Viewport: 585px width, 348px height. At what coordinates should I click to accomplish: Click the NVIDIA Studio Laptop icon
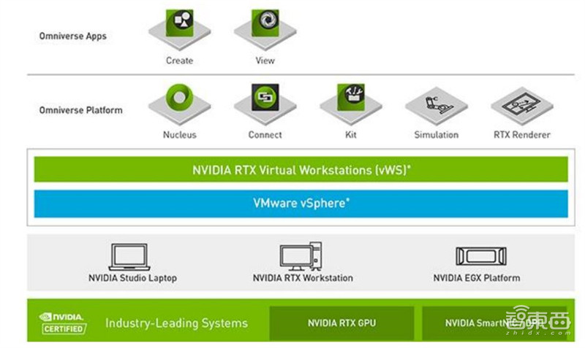[129, 257]
